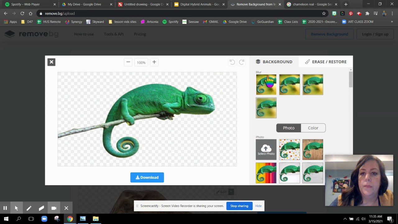Click Select Photo upload tile

[x=266, y=150]
